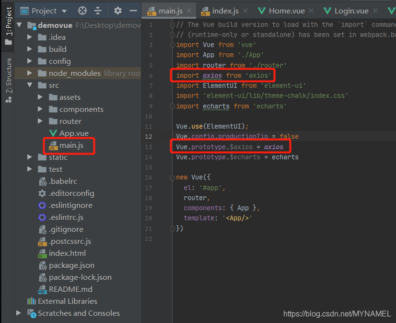396x323 pixels.
Task: Expand the test folder
Action: [x=30, y=169]
